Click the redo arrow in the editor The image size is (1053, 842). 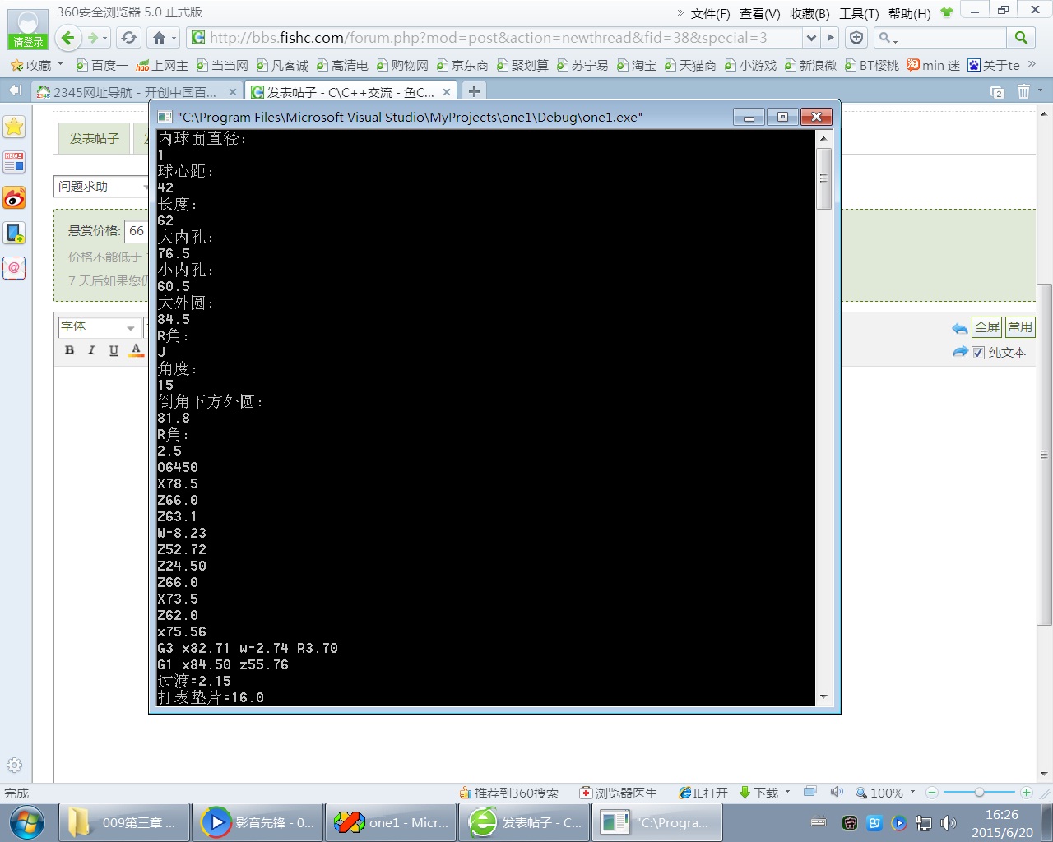coord(959,352)
